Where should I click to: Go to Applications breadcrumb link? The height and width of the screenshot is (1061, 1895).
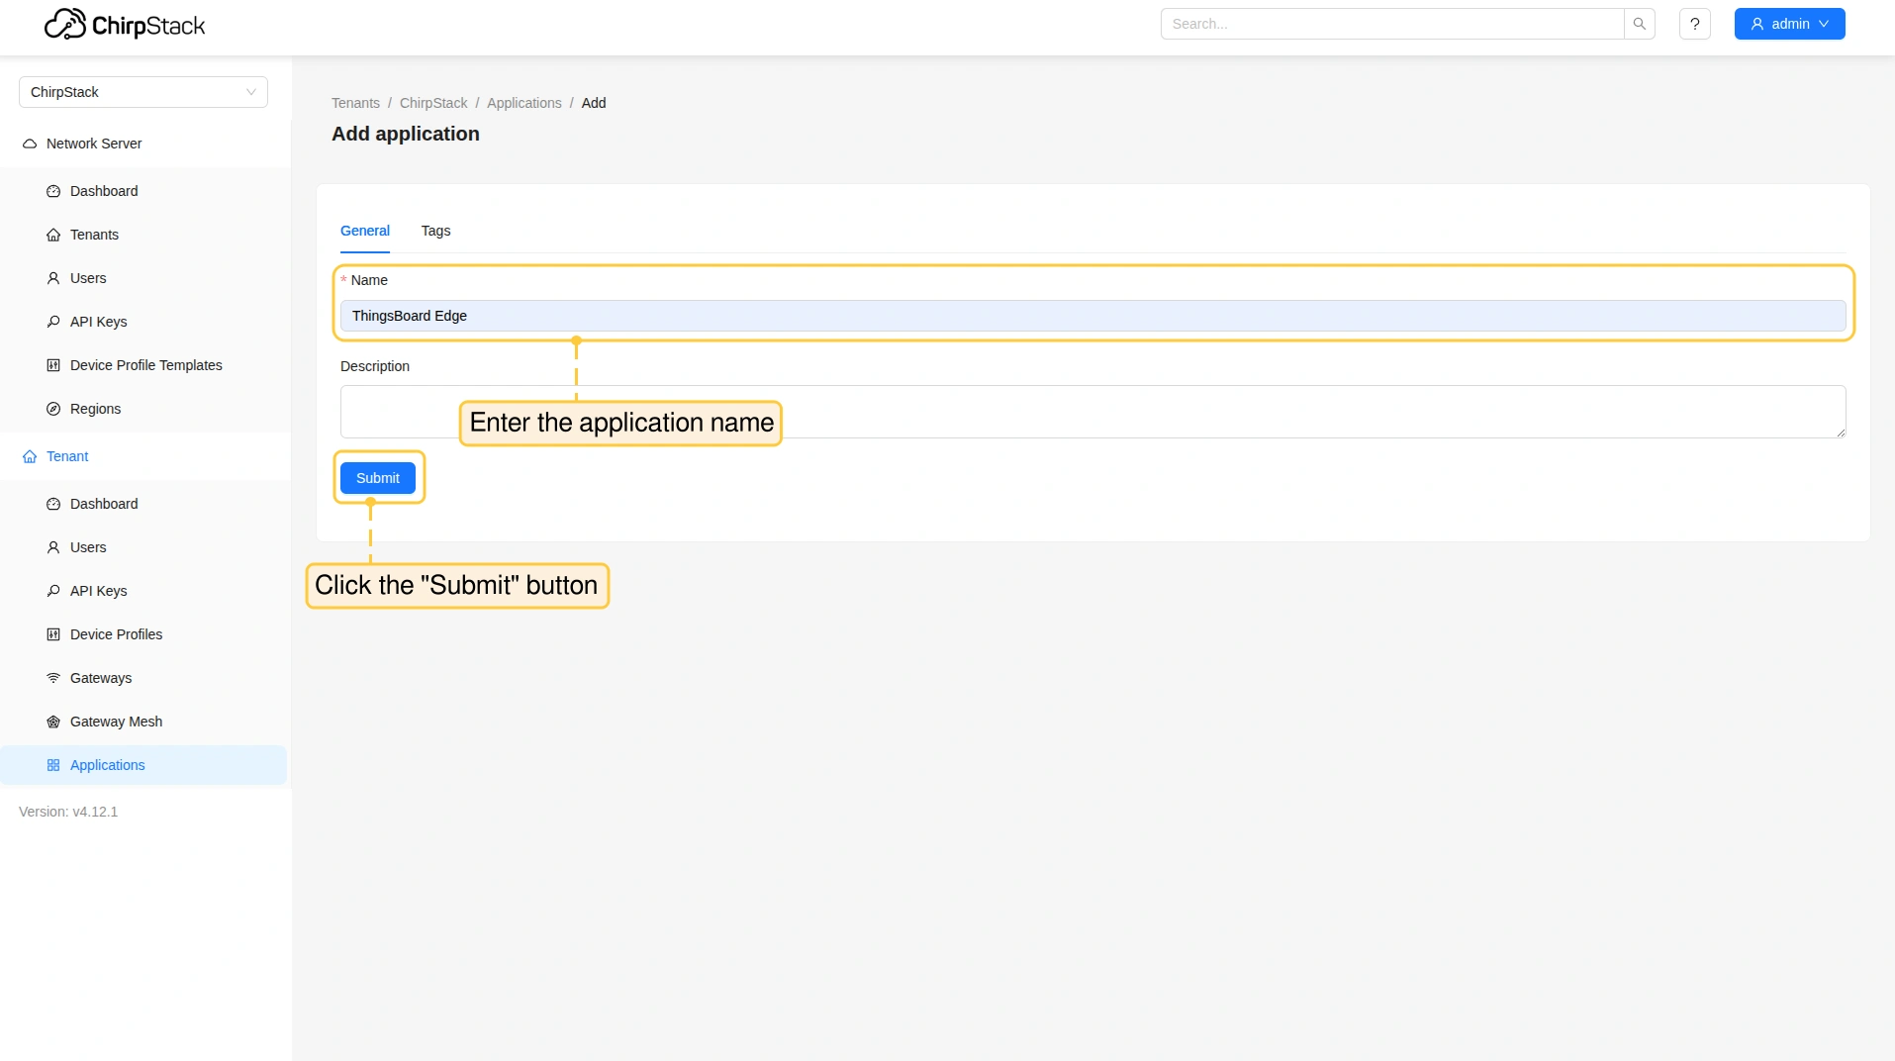523,103
